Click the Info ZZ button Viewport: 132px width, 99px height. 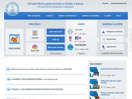[56, 39]
